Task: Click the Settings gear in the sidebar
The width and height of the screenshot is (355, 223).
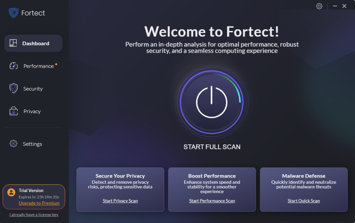Action: [13, 143]
